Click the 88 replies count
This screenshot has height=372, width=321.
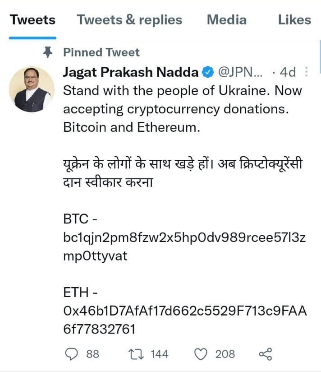point(92,354)
